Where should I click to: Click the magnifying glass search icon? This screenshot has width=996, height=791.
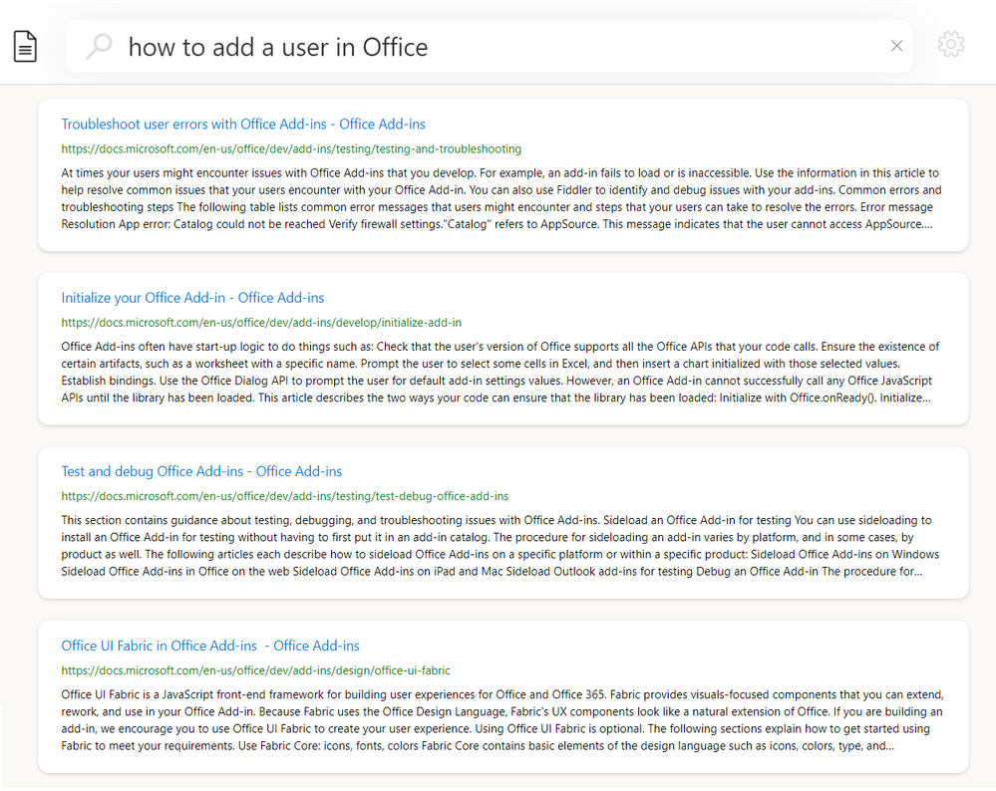coord(99,47)
